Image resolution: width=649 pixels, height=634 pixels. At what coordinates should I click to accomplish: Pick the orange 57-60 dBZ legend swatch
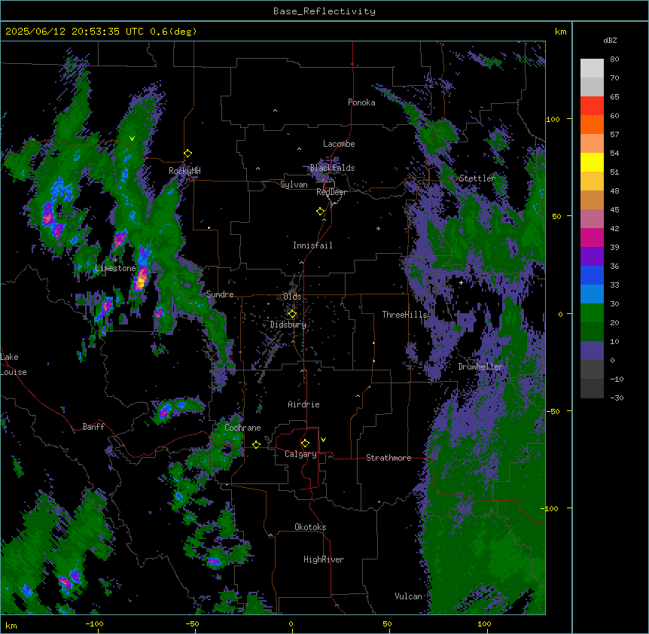(592, 124)
